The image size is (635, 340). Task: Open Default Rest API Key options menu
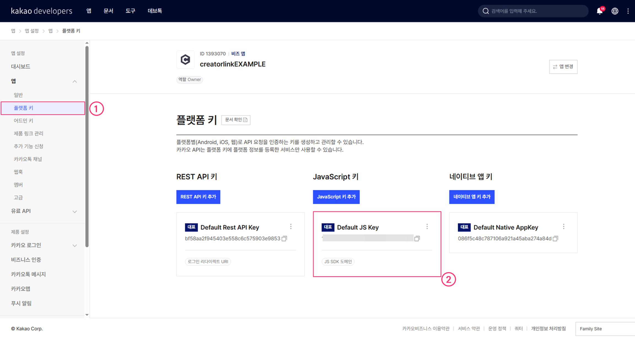[x=291, y=227]
